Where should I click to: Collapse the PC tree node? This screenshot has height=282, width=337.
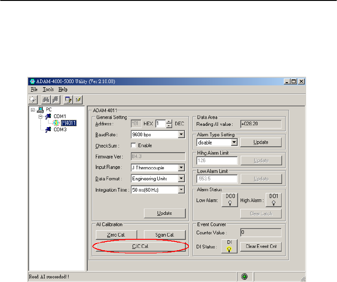pos(32,110)
